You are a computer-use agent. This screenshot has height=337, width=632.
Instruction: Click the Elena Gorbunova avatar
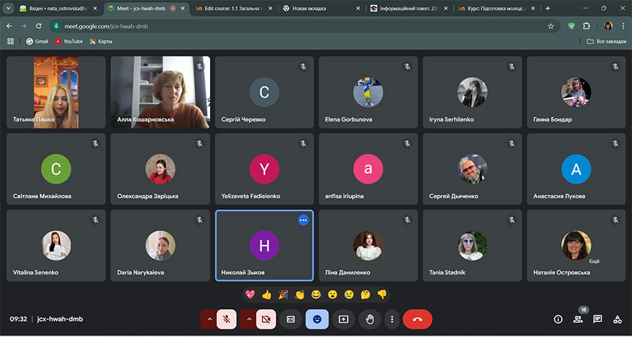[368, 92]
